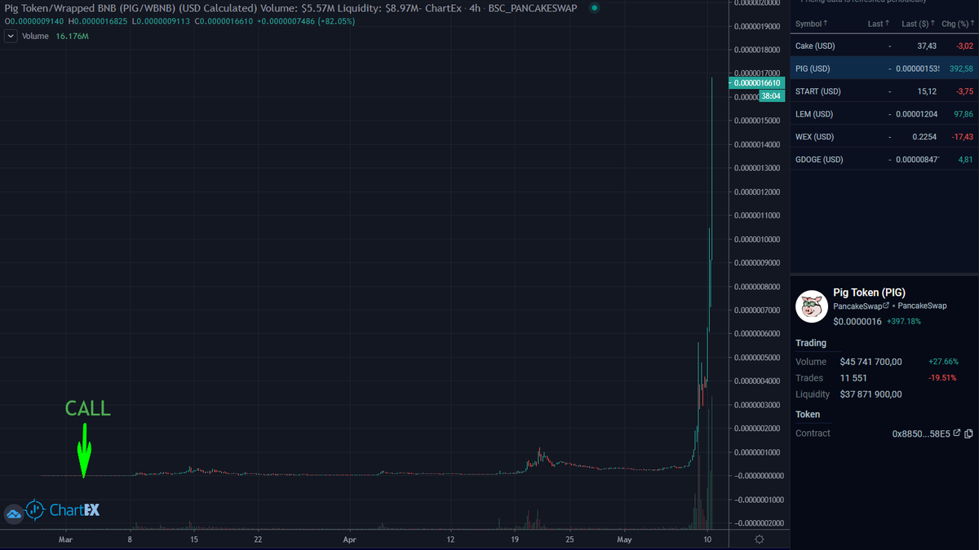Click the ChartEx crosshair logo
This screenshot has height=550, width=979.
33,510
